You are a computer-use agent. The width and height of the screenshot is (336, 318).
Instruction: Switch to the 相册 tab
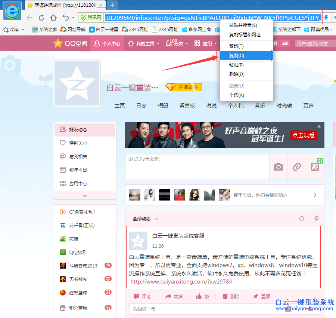click(x=163, y=106)
